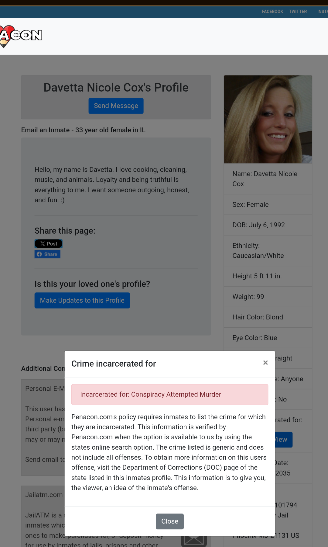Screen dimensions: 328x547
Task: Click the Weight: 99 row
Action: 268,297
